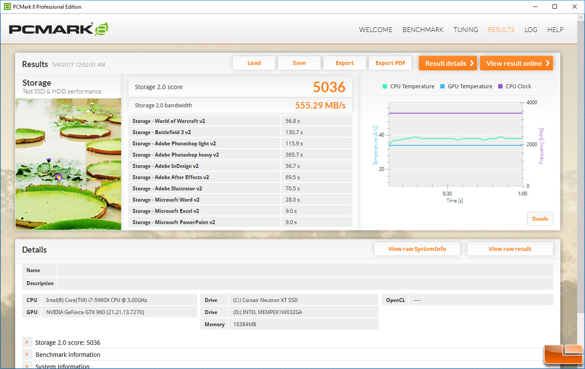
Task: Go to the TUNING tab
Action: [x=466, y=30]
